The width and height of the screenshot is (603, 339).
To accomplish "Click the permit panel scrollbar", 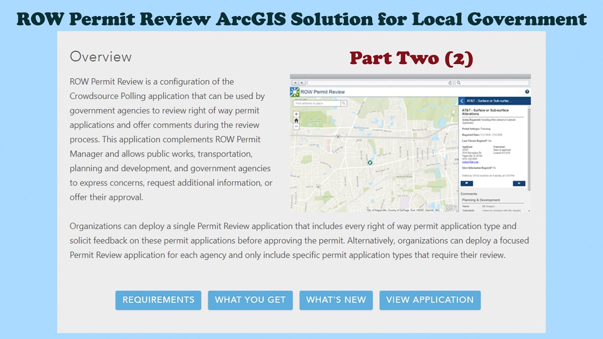I will [x=528, y=148].
